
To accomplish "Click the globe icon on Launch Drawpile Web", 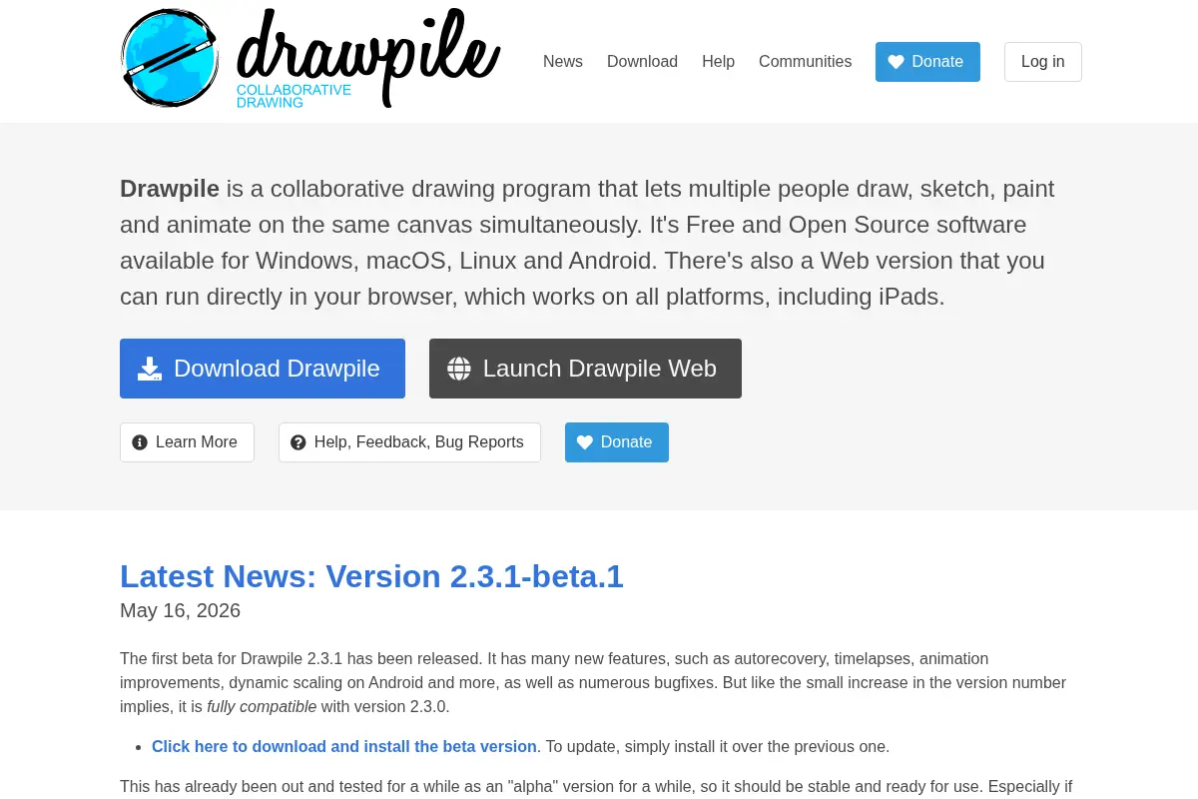I will [x=459, y=369].
